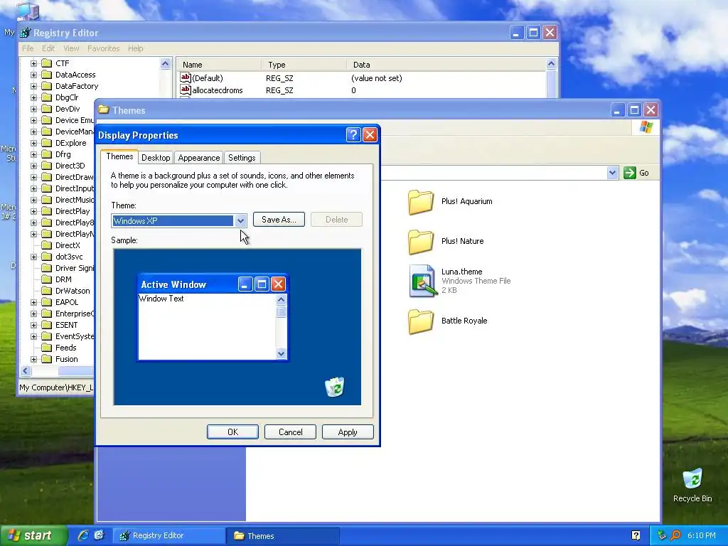
Task: Open the Plus! Nature folder icon
Action: [x=421, y=242]
